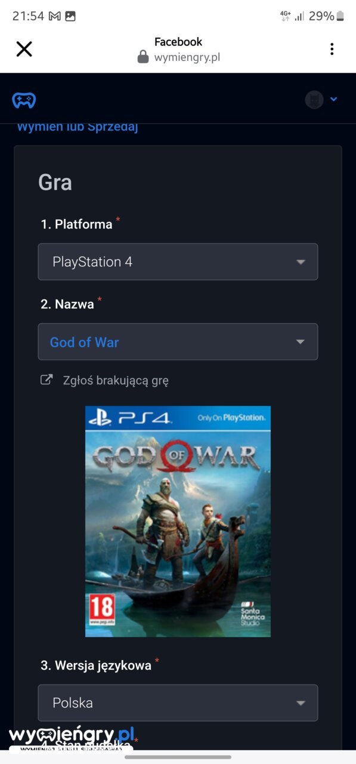The image size is (356, 764).
Task: Tap the God of War text in name field
Action: (x=84, y=342)
